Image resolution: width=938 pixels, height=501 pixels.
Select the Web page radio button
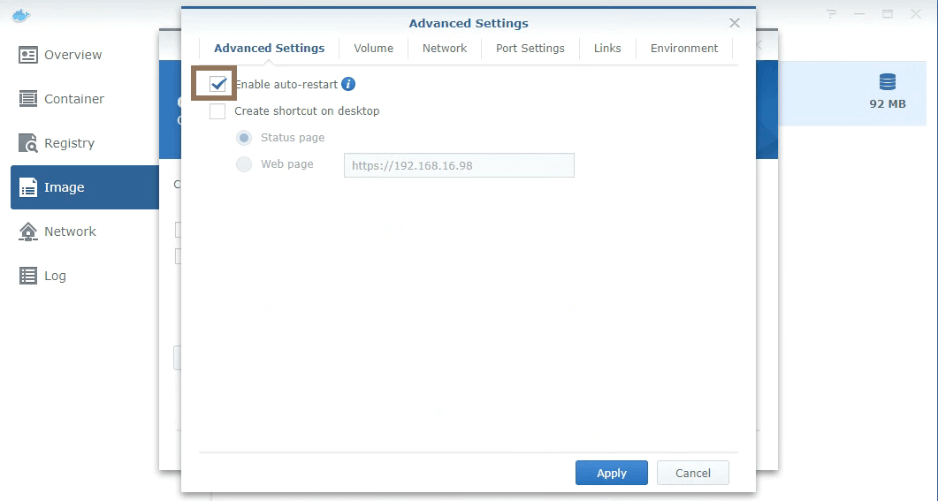[x=244, y=164]
